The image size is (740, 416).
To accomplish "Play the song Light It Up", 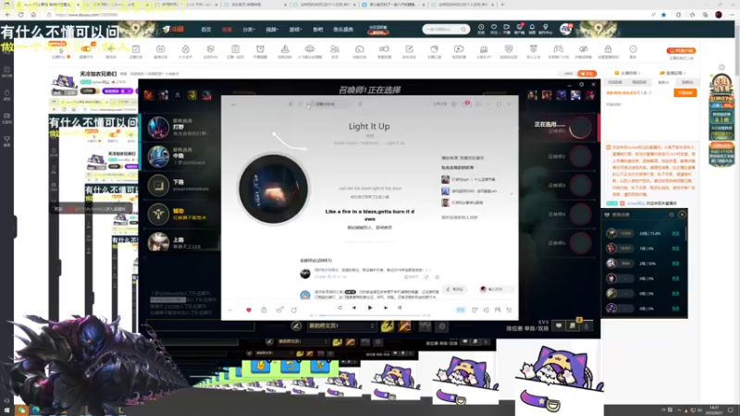I will click(x=370, y=308).
